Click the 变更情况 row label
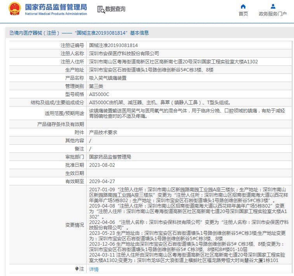294x276 pixels. coord(75,225)
